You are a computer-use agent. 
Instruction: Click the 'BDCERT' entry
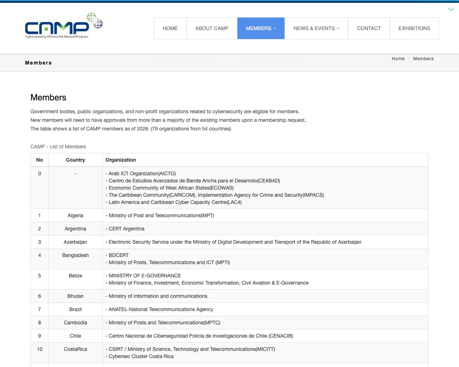[117, 255]
